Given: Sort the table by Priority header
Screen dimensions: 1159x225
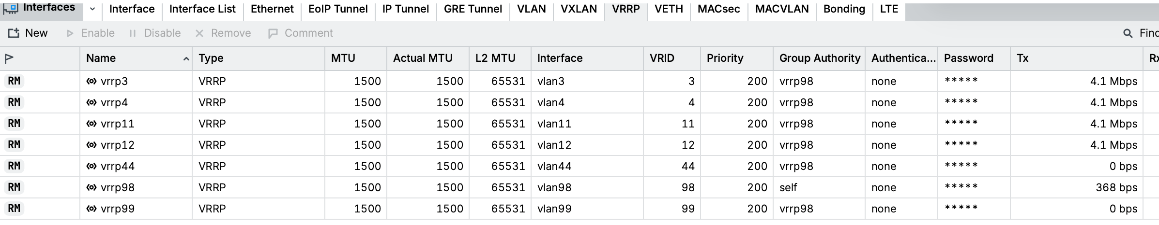Looking at the screenshot, I should [725, 58].
